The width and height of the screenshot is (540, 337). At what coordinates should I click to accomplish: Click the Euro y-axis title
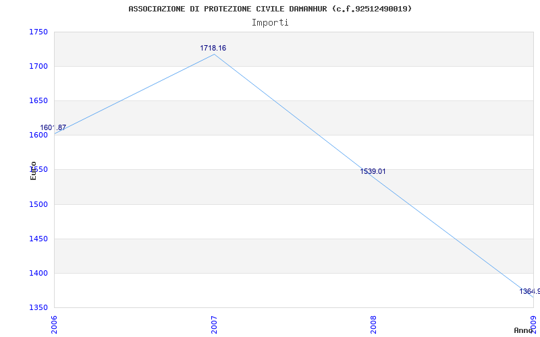(x=33, y=171)
